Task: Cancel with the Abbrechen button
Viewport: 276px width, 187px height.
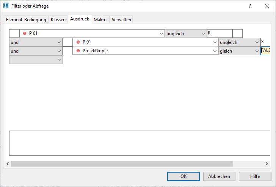Action: coord(219,176)
